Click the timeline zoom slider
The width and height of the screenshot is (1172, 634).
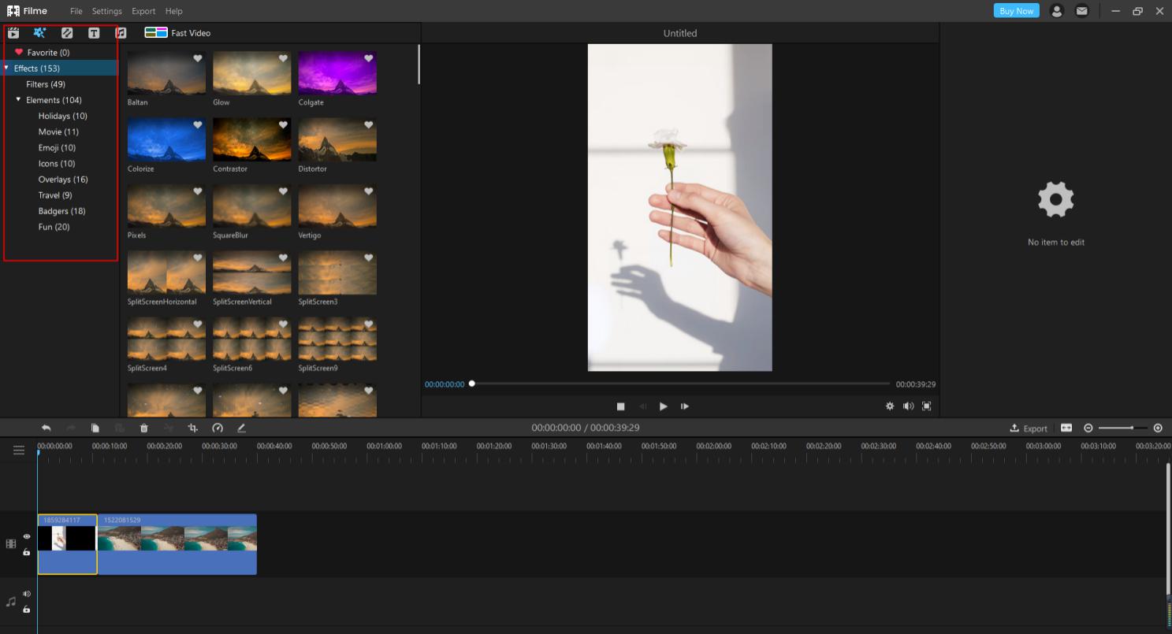1123,428
